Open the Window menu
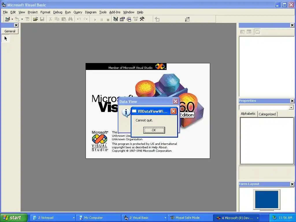Viewport: 296px width, 222px height. [129, 12]
